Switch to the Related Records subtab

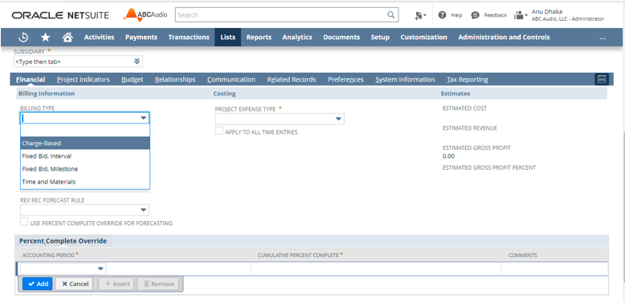292,79
